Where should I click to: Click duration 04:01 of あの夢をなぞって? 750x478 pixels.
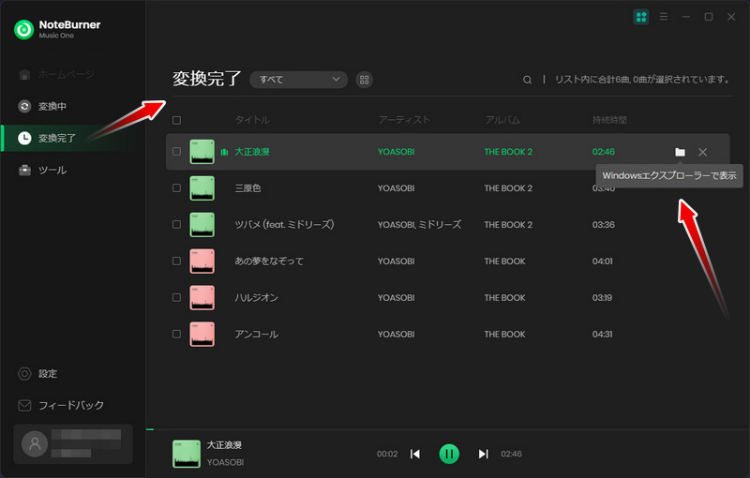[x=602, y=261]
